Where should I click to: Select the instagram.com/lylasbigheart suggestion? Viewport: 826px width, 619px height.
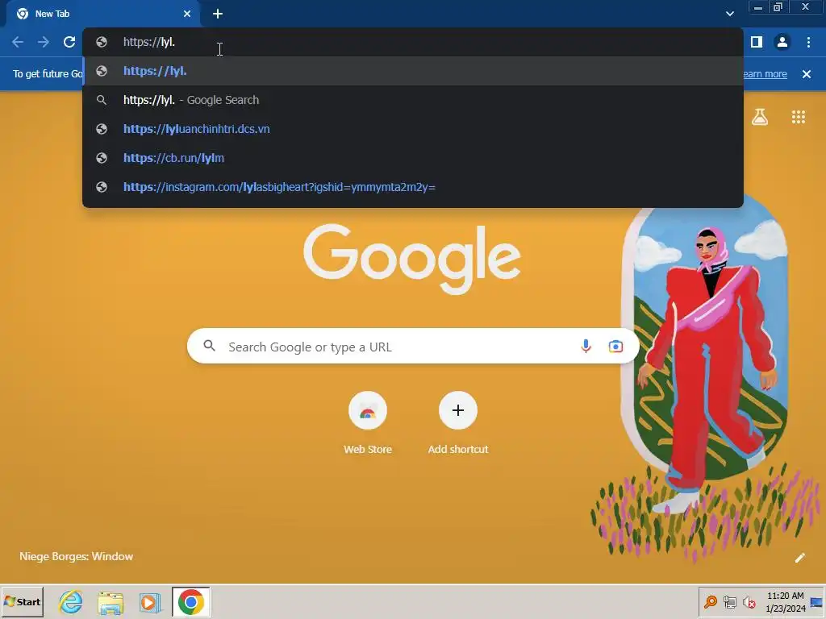(x=413, y=187)
